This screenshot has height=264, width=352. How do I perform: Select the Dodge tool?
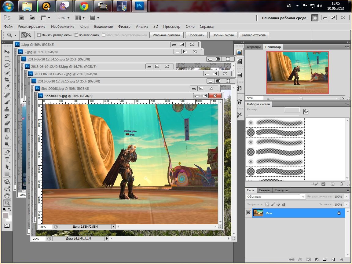click(7, 144)
